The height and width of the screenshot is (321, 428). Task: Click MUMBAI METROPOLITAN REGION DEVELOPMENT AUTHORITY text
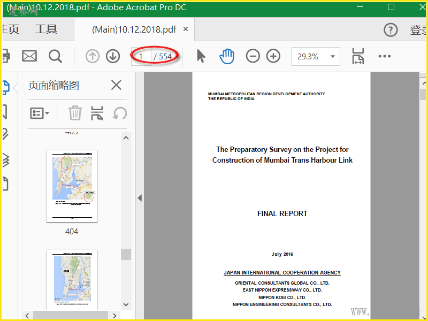(266, 94)
